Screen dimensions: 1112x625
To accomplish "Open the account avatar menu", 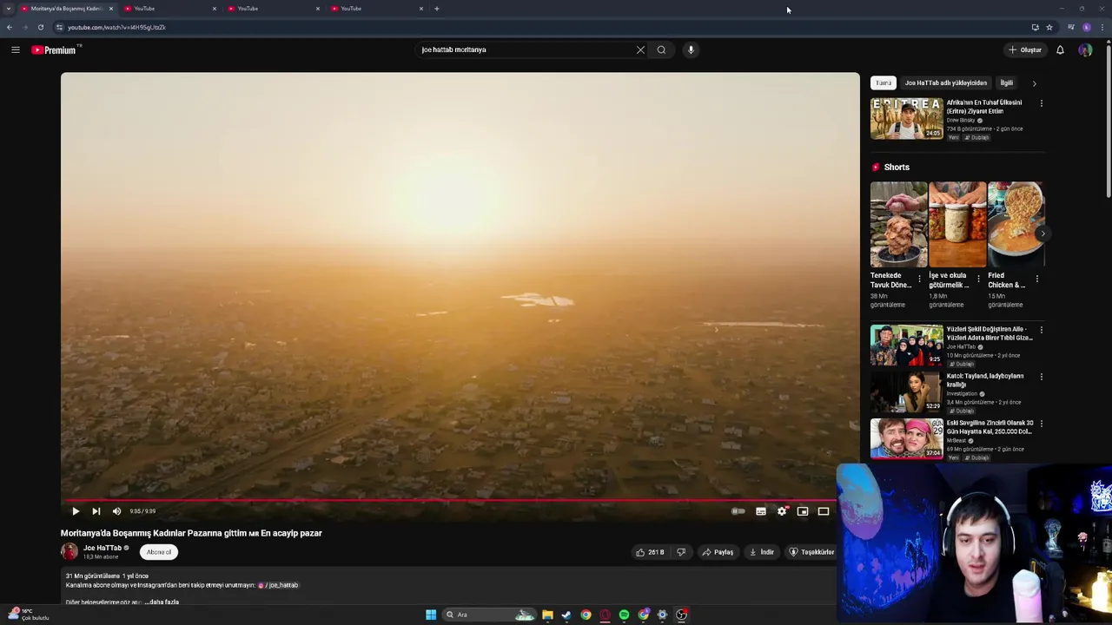I will (x=1085, y=49).
